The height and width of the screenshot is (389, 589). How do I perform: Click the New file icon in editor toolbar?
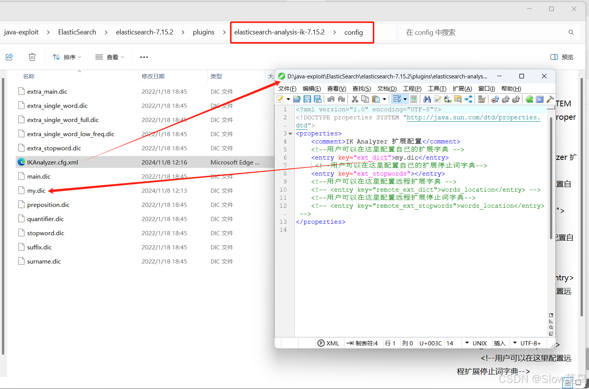click(280, 99)
